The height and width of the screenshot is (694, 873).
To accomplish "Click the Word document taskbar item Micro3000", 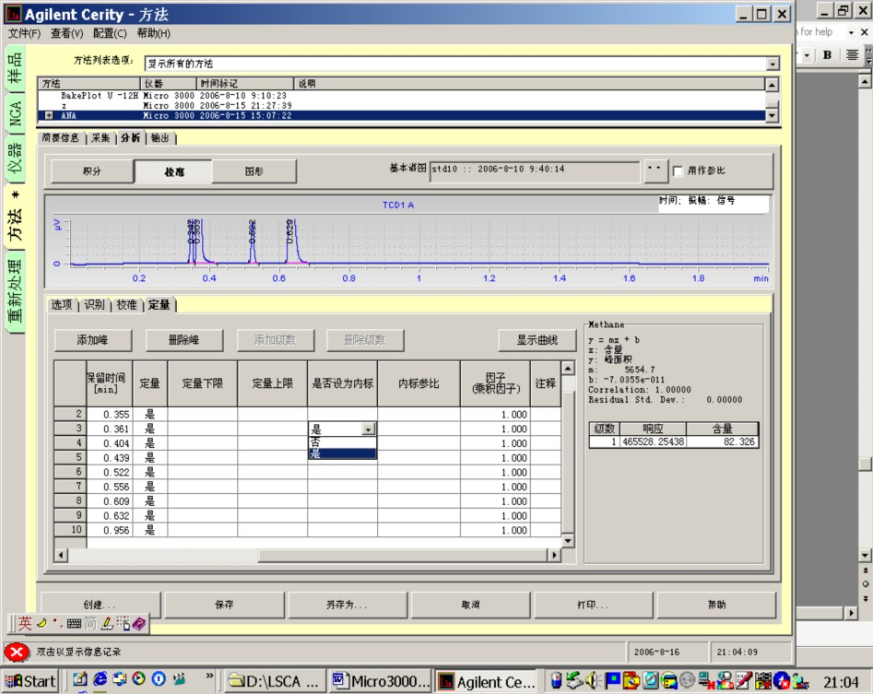I will (381, 681).
